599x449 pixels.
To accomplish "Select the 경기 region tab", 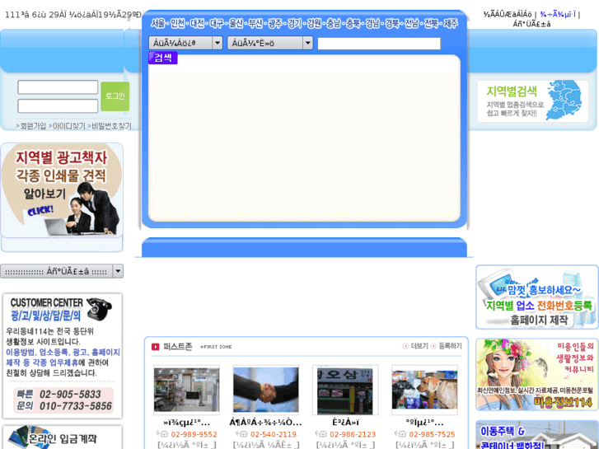I will (294, 24).
